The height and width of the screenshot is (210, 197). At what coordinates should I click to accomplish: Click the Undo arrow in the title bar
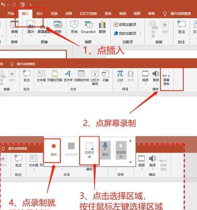pyautogui.click(x=3, y=5)
